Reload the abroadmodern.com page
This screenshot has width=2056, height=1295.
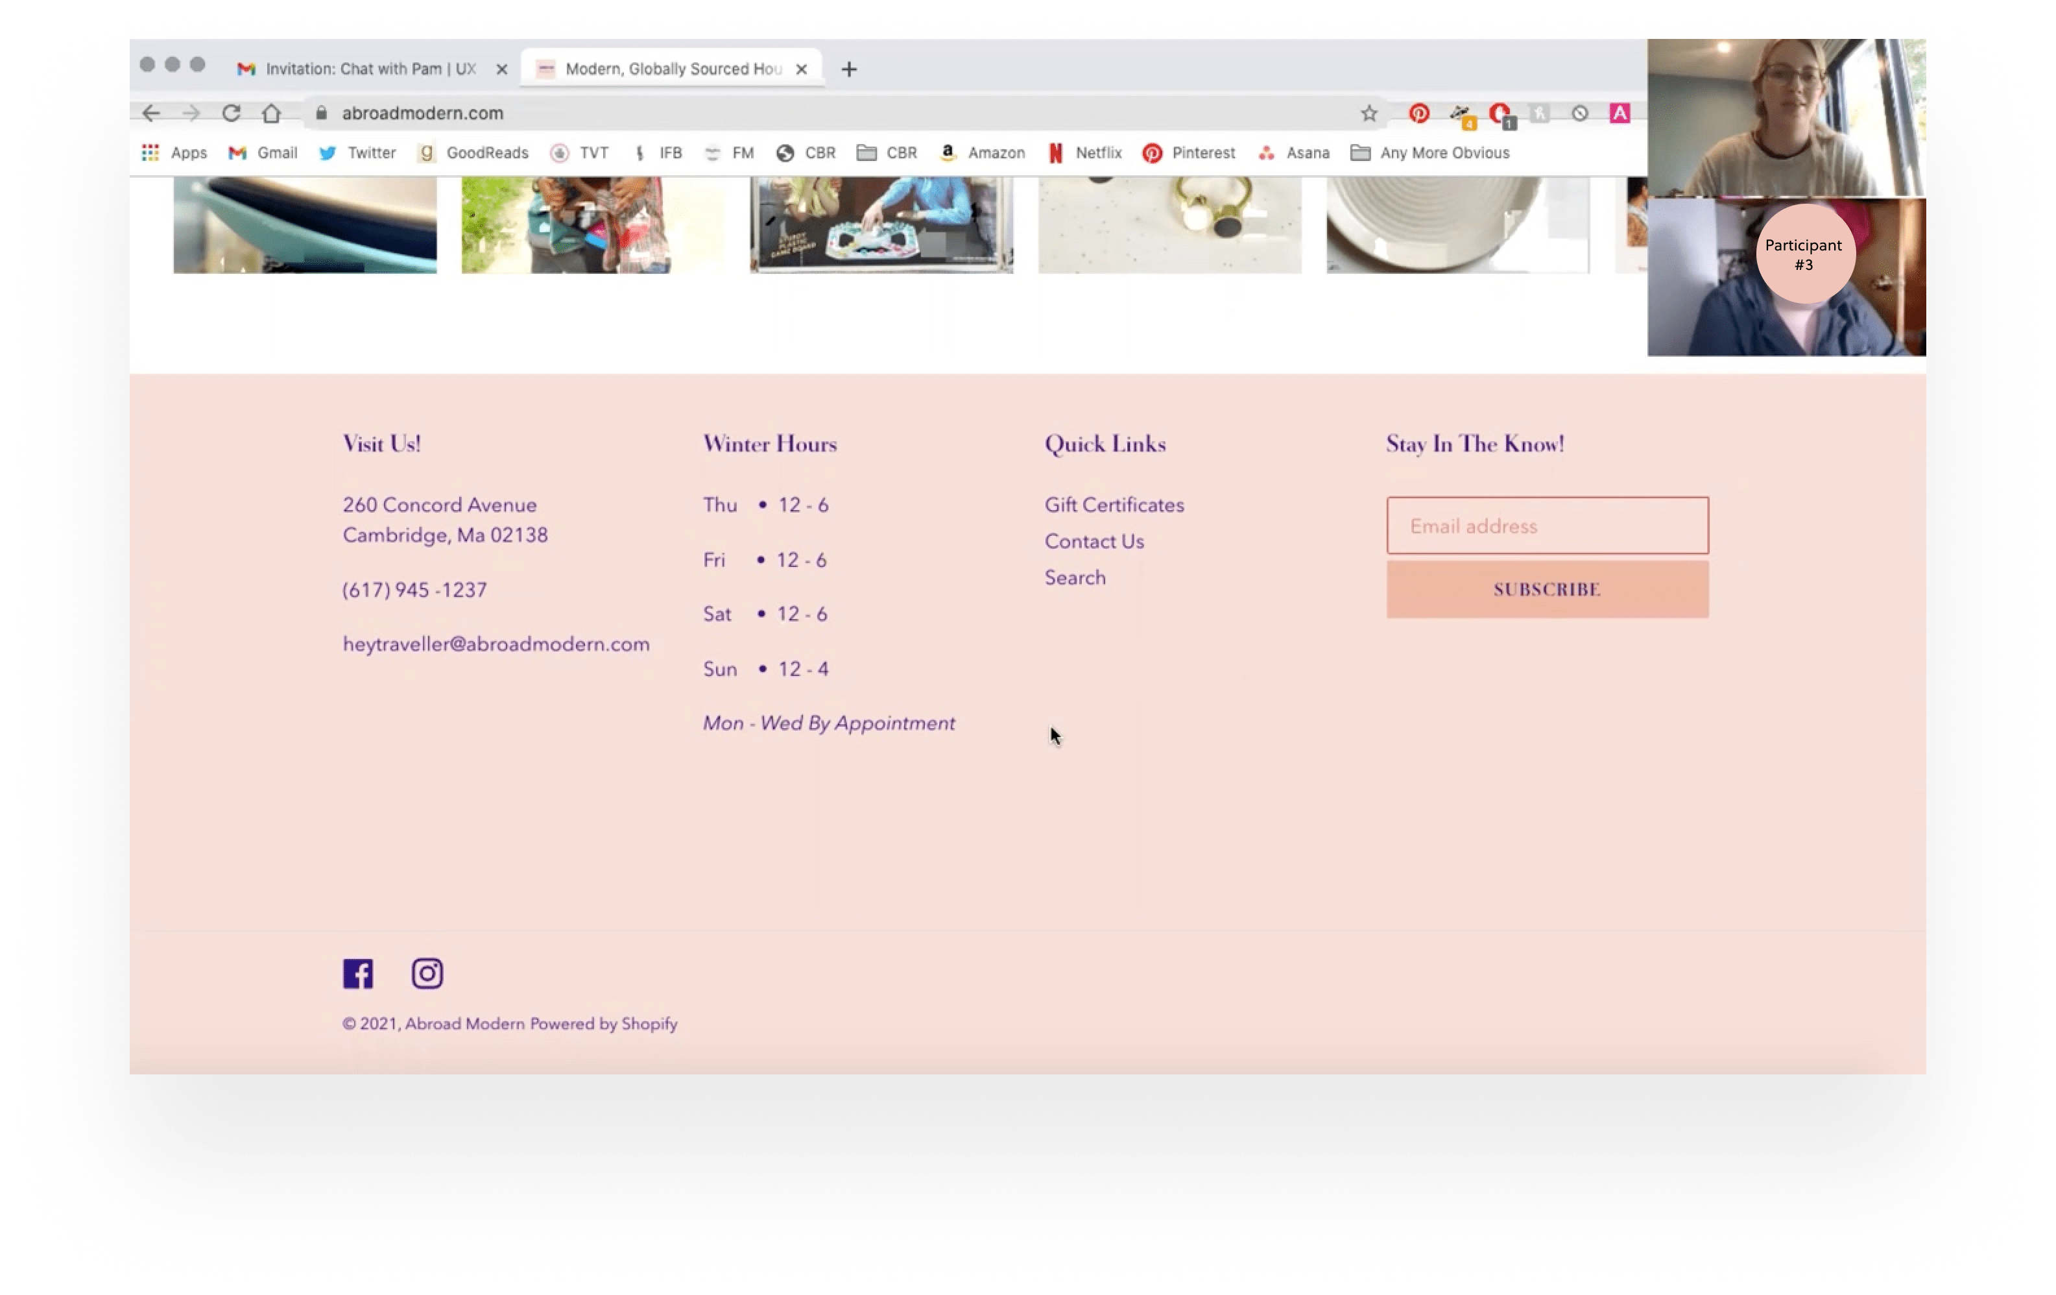click(x=232, y=113)
